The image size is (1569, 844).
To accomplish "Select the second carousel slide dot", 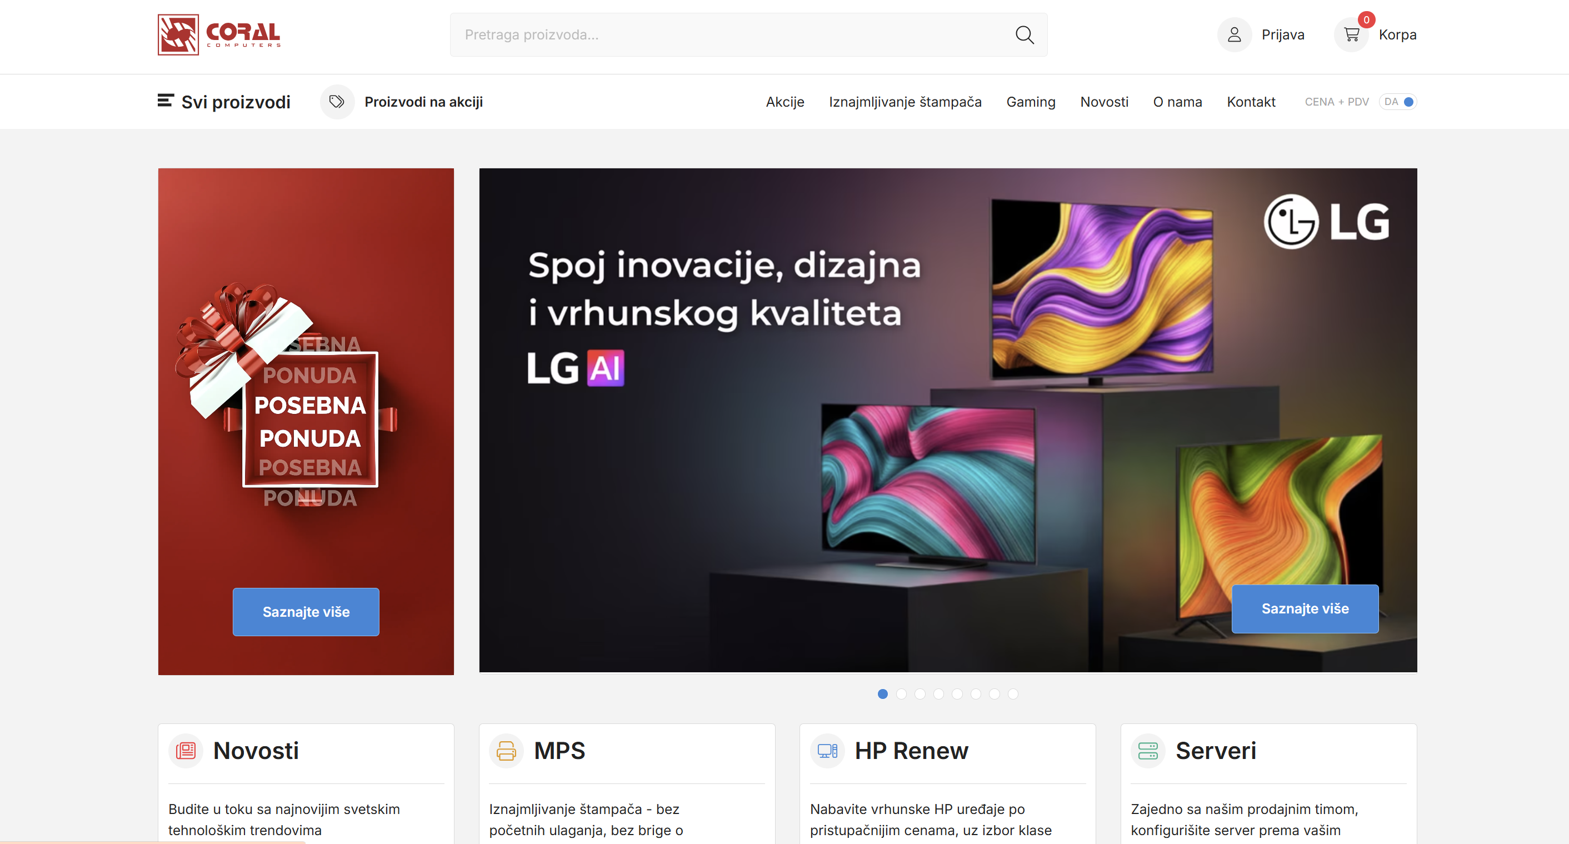I will (901, 693).
